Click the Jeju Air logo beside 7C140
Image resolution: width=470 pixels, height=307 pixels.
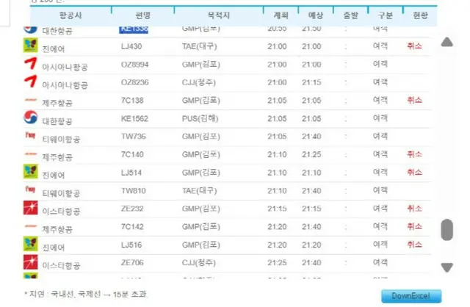(x=31, y=153)
